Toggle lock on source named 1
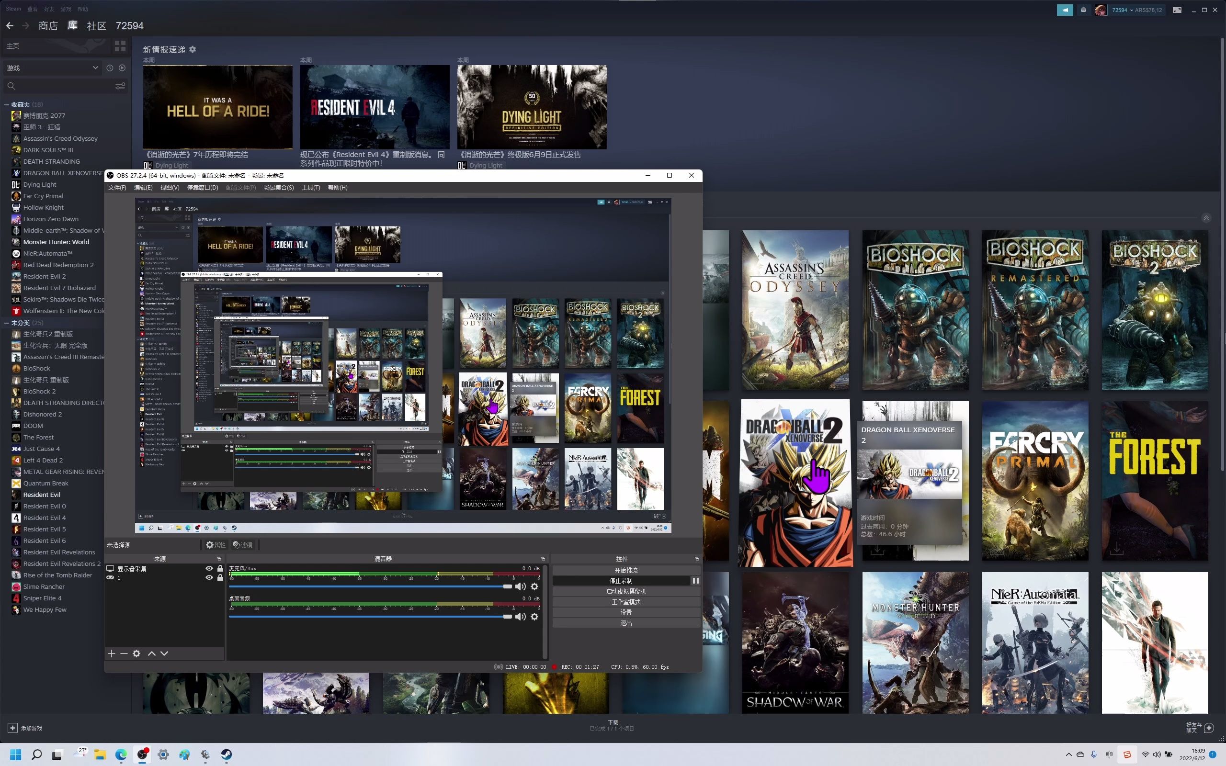 (x=220, y=577)
